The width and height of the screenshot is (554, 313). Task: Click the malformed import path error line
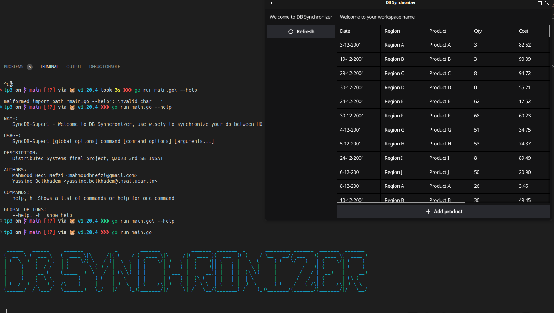(83, 102)
